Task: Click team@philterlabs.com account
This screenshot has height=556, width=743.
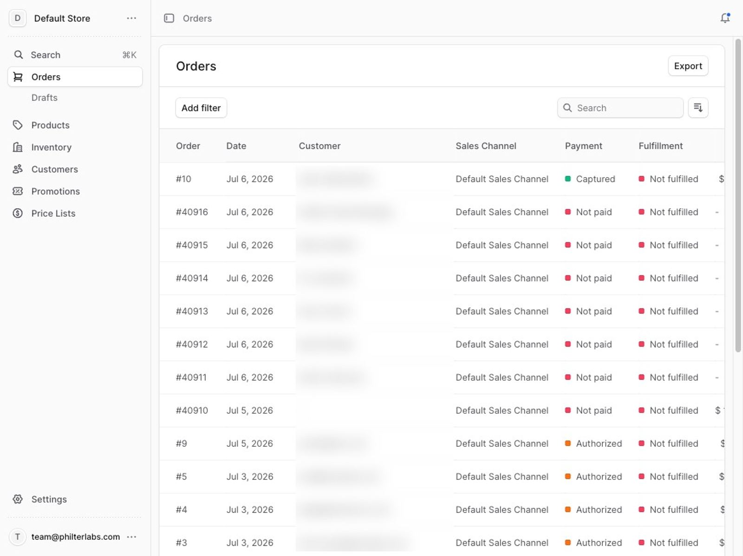Action: pyautogui.click(x=76, y=536)
